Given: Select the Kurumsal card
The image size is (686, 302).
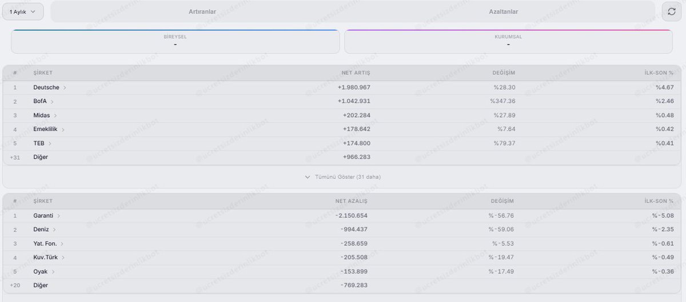Looking at the screenshot, I should [x=508, y=42].
